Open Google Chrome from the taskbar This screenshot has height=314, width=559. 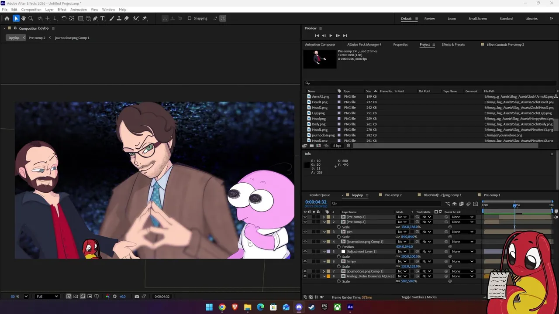[x=222, y=307]
